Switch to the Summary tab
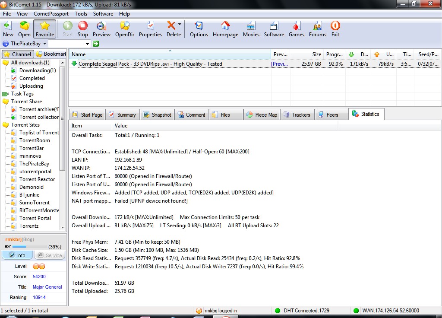 pos(123,115)
